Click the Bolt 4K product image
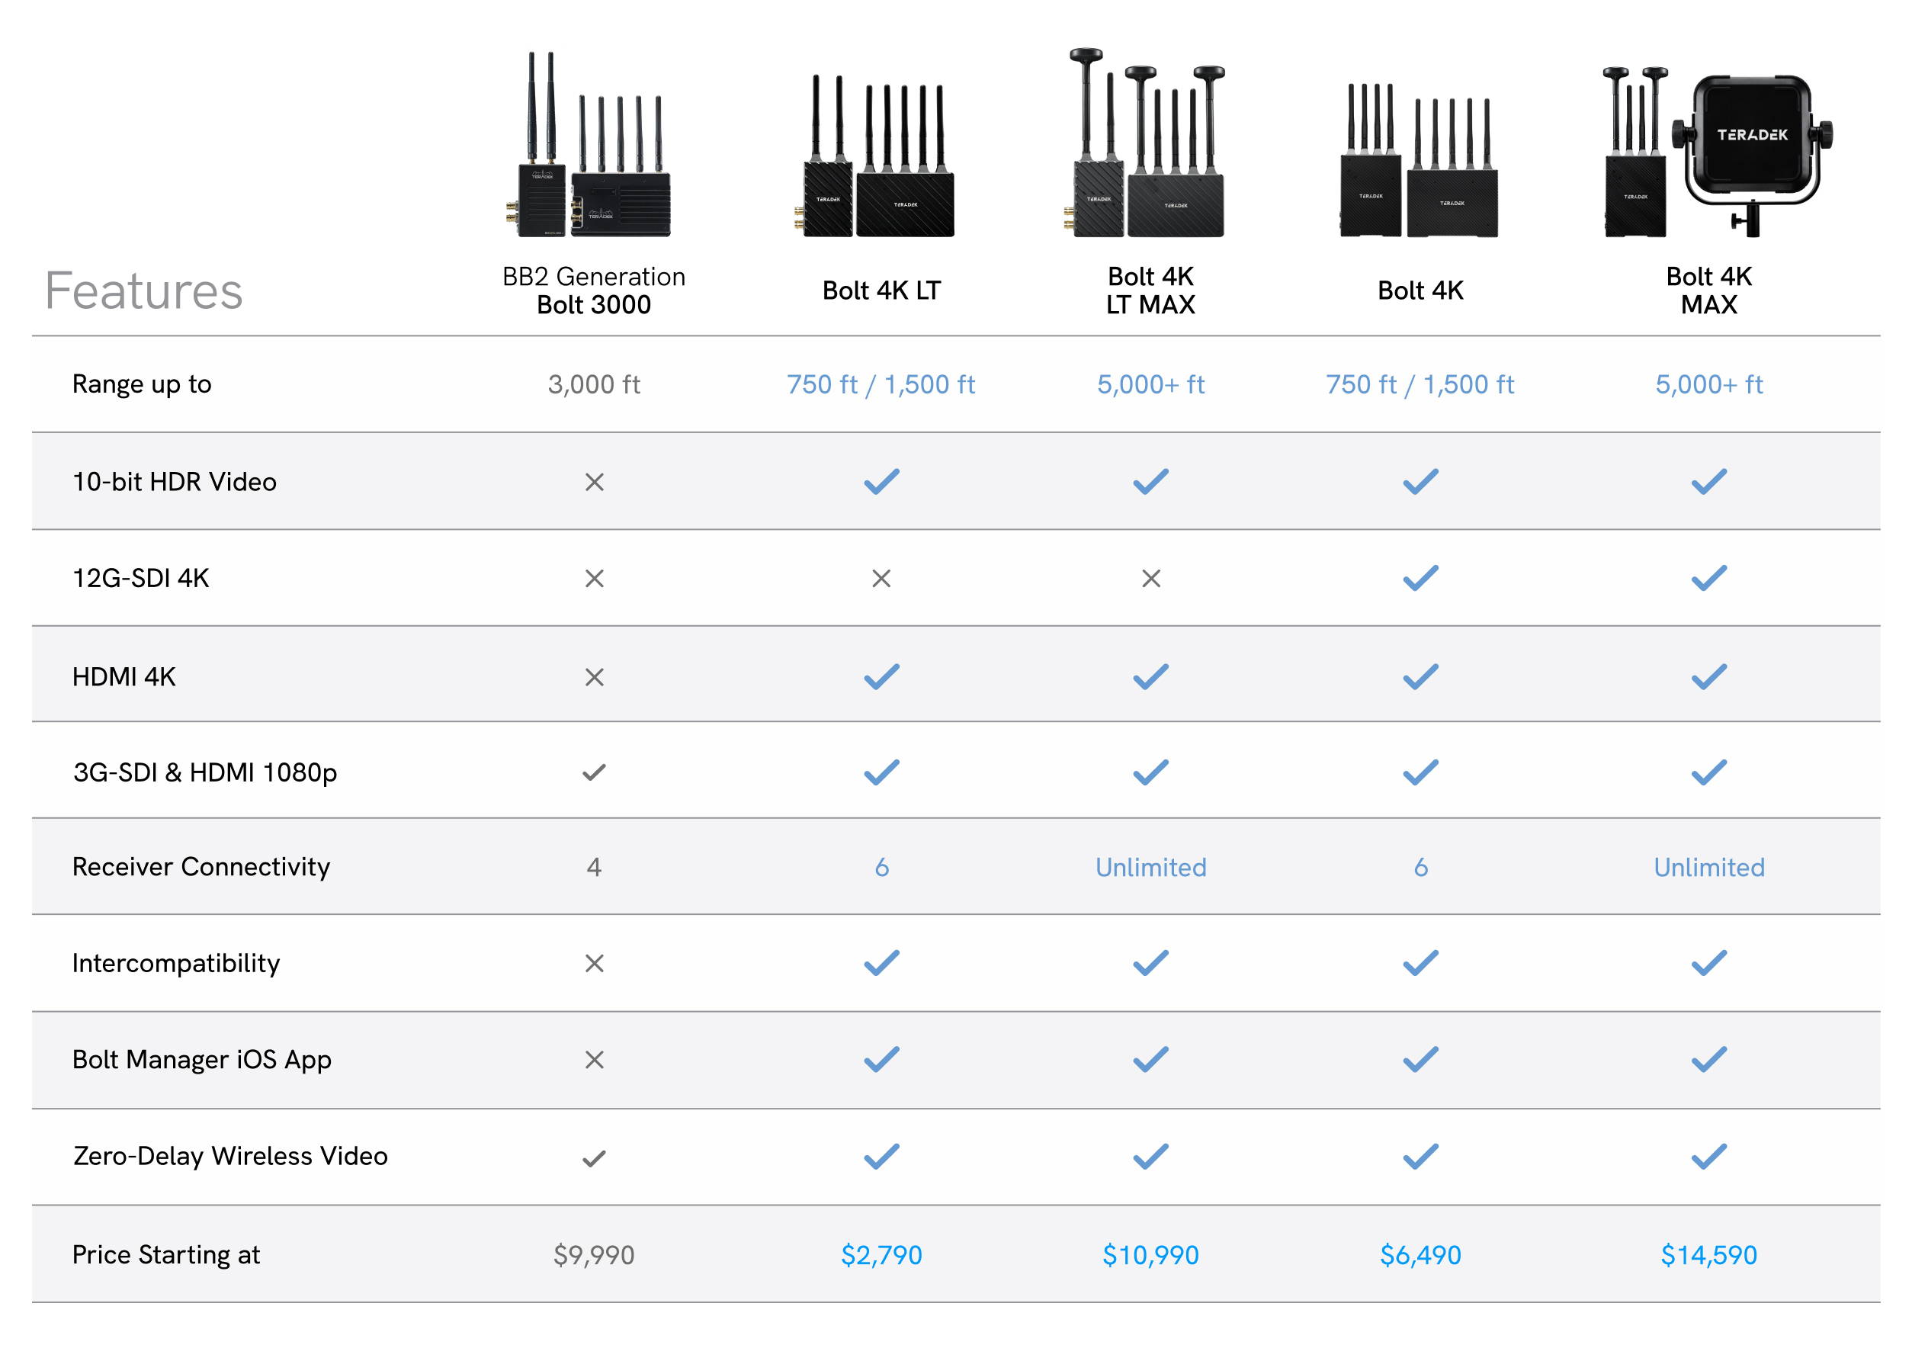The width and height of the screenshot is (1912, 1345). 1419,160
